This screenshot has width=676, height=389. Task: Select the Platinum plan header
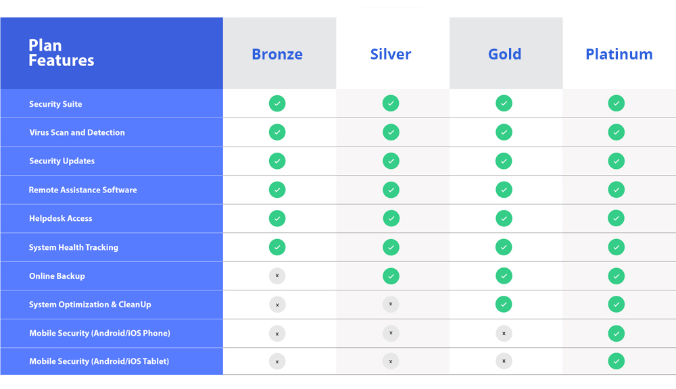click(619, 54)
